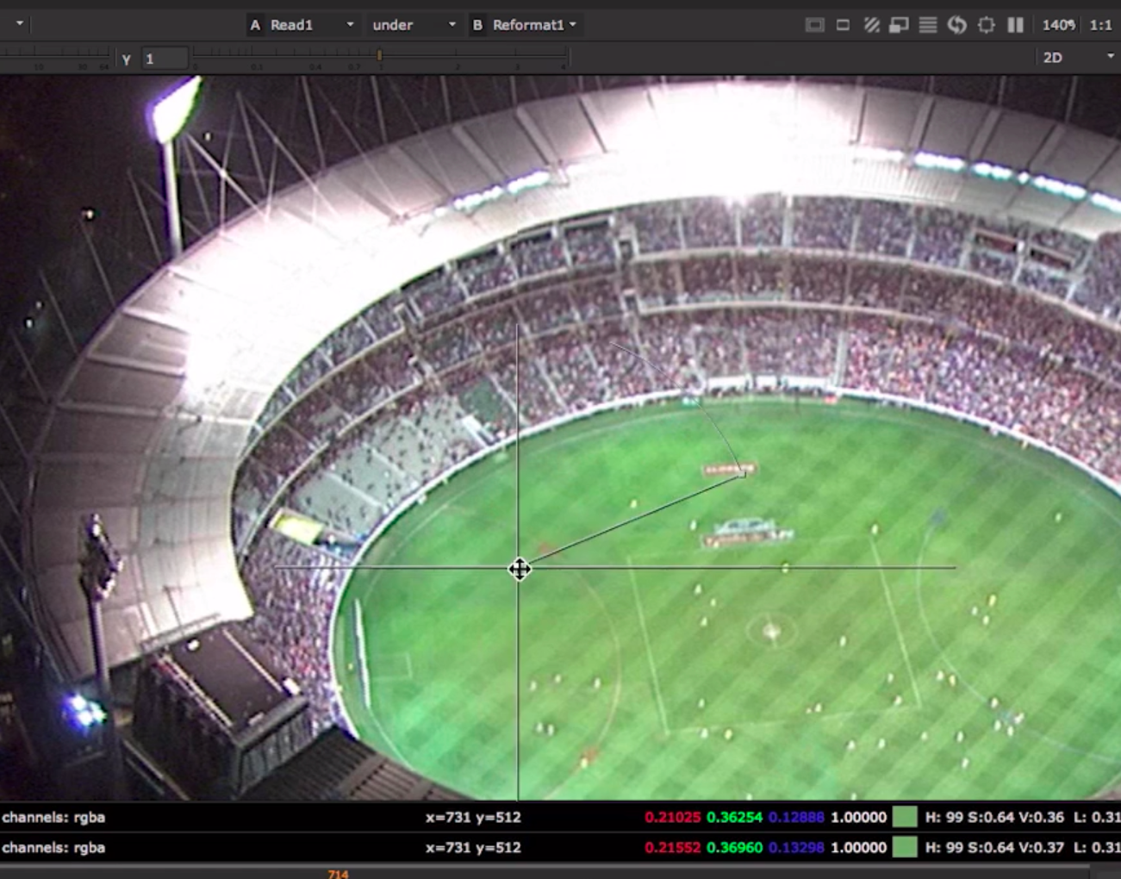
Task: Pause the viewer with the pause icon
Action: point(1015,25)
